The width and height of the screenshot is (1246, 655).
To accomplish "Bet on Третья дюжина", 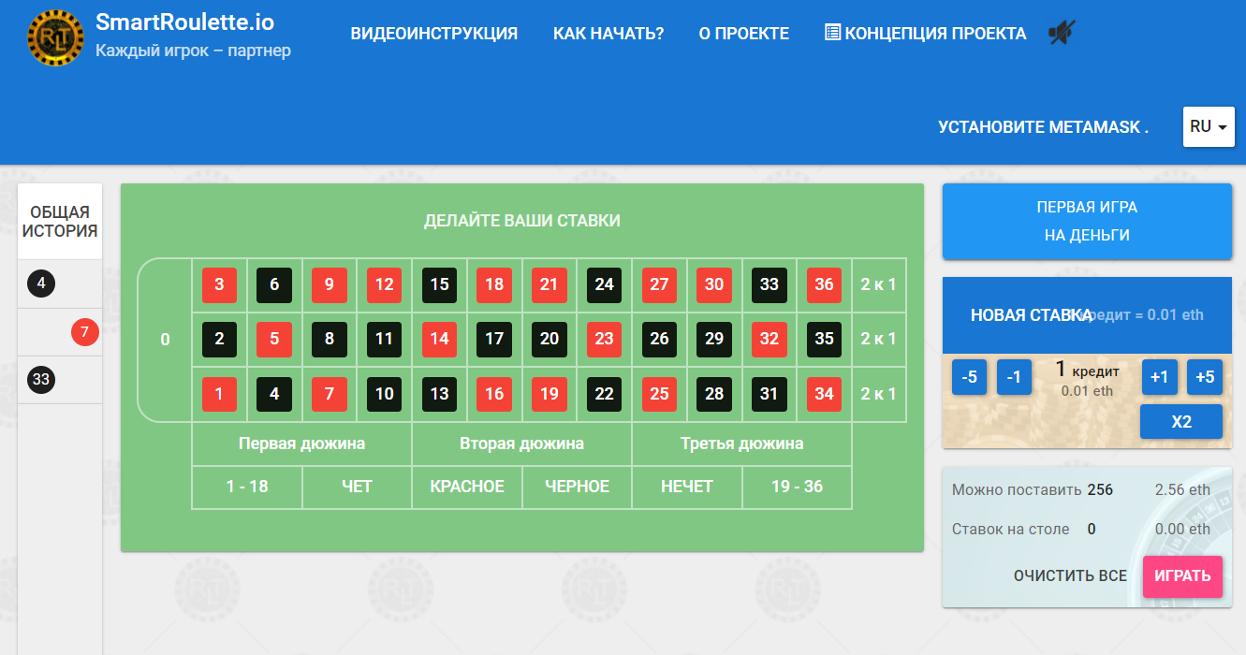I will (741, 444).
